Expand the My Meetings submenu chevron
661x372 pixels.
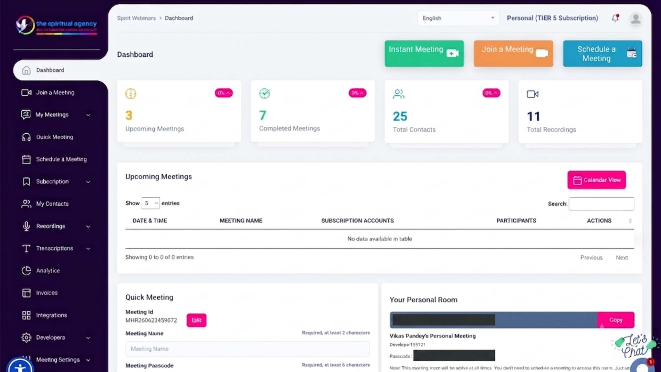88,115
